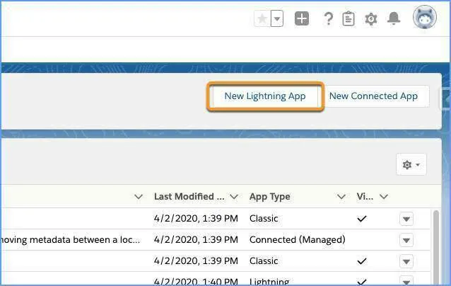
Task: Sort by Last Modified column header
Action: click(189, 196)
